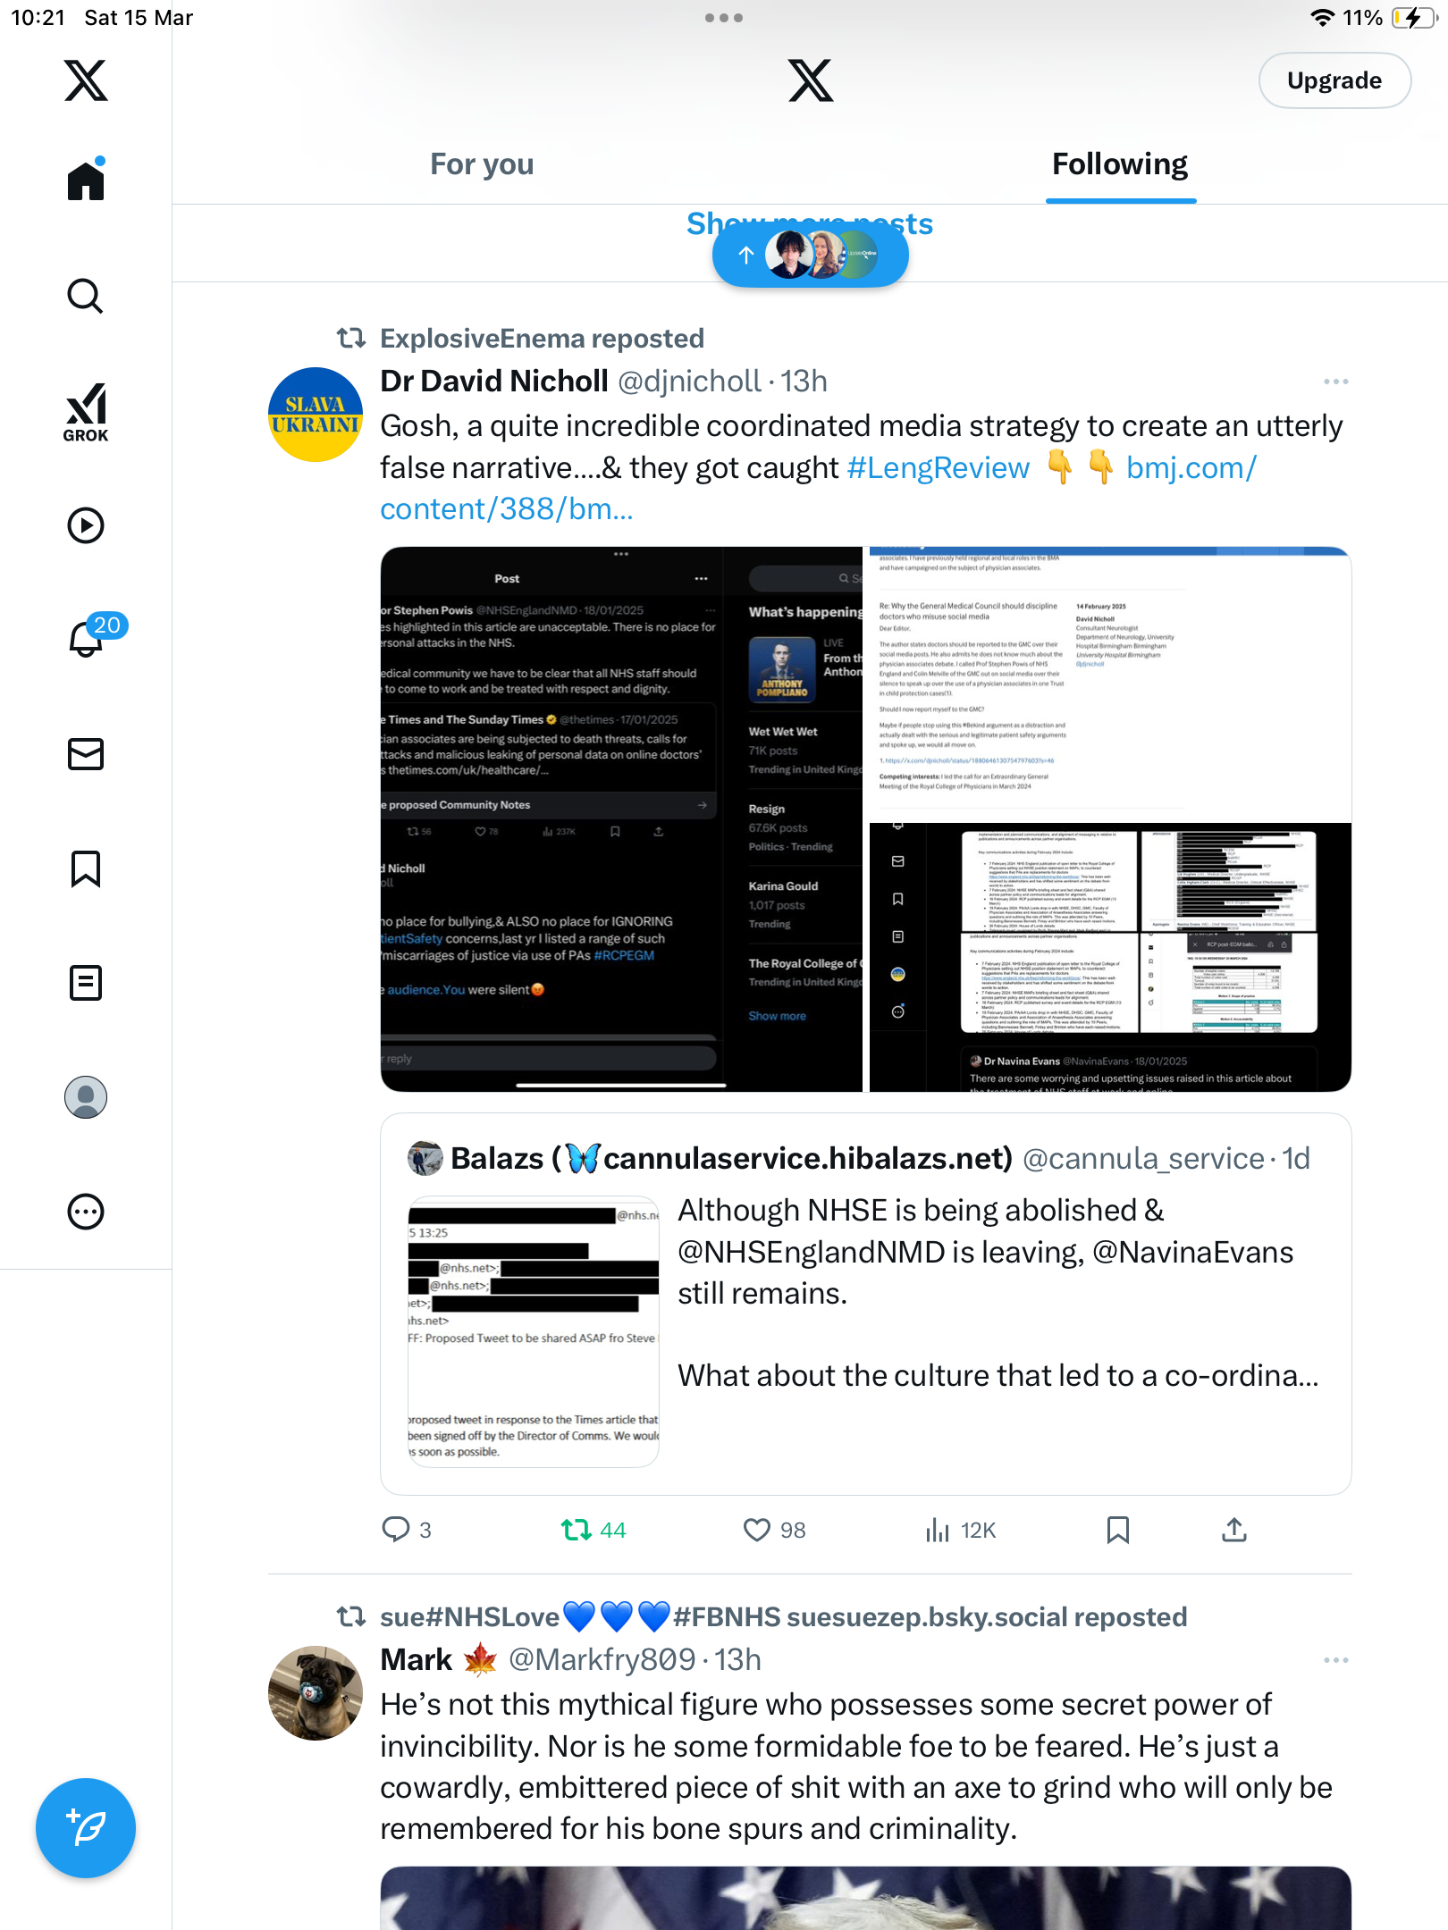
Task: Switch to the For you tab
Action: [482, 164]
